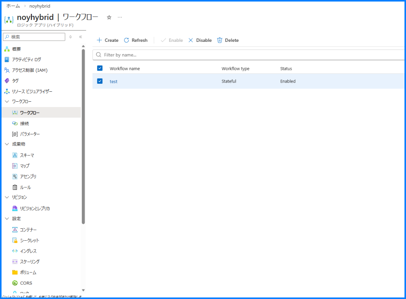Open the test workflow link
This screenshot has height=299, width=406.
click(x=113, y=81)
